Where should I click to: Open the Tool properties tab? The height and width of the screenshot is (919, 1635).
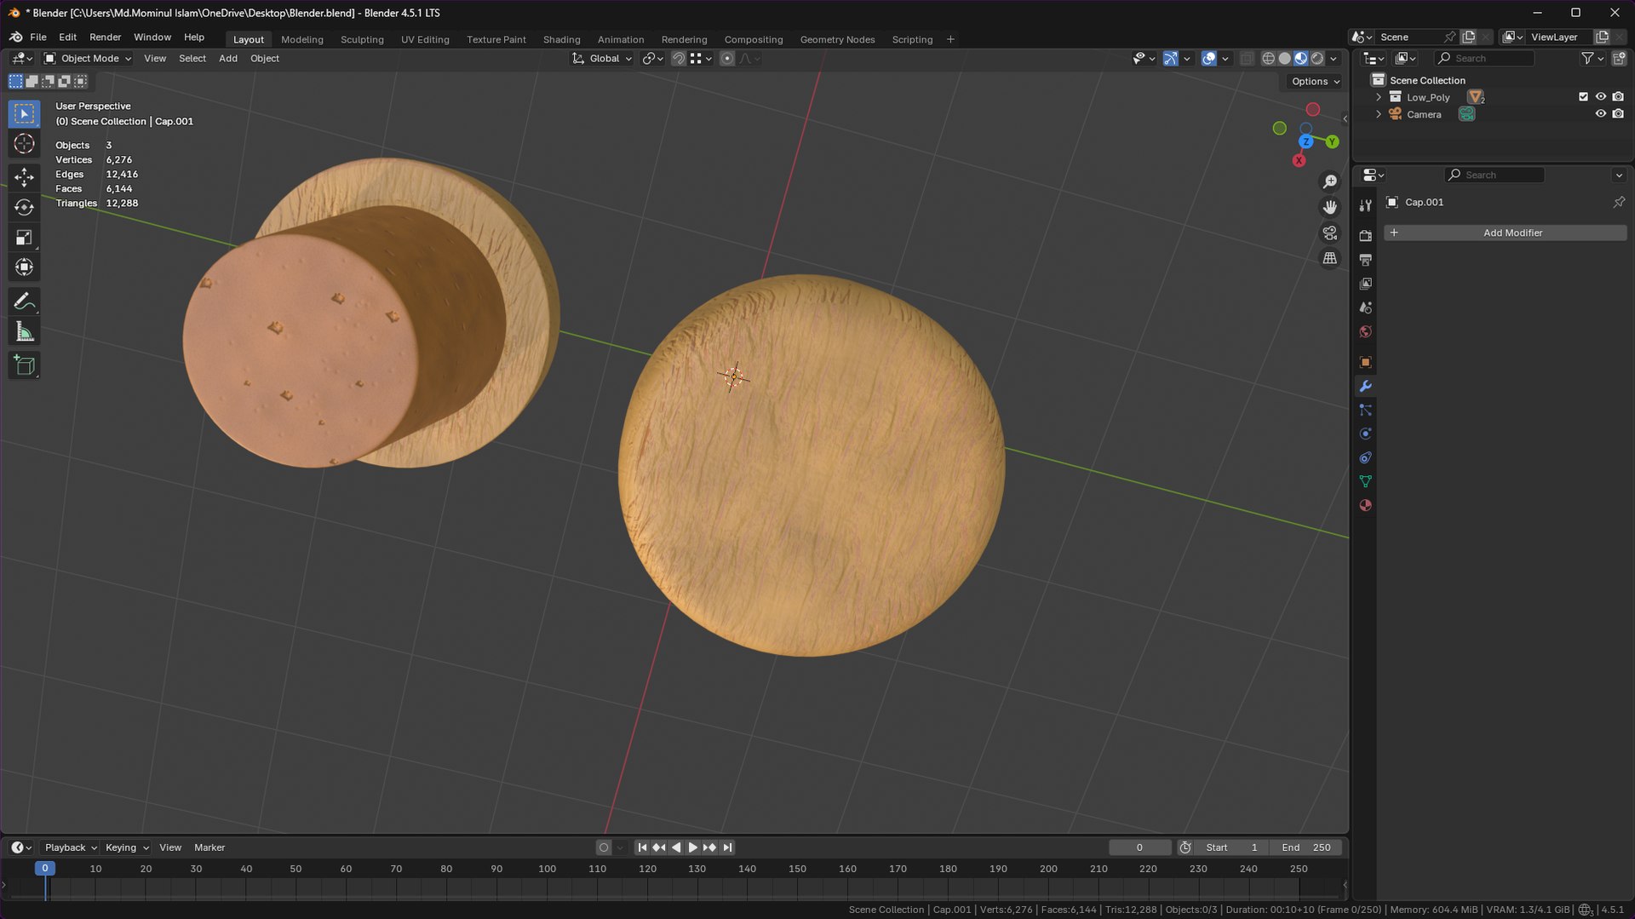[x=1365, y=204]
